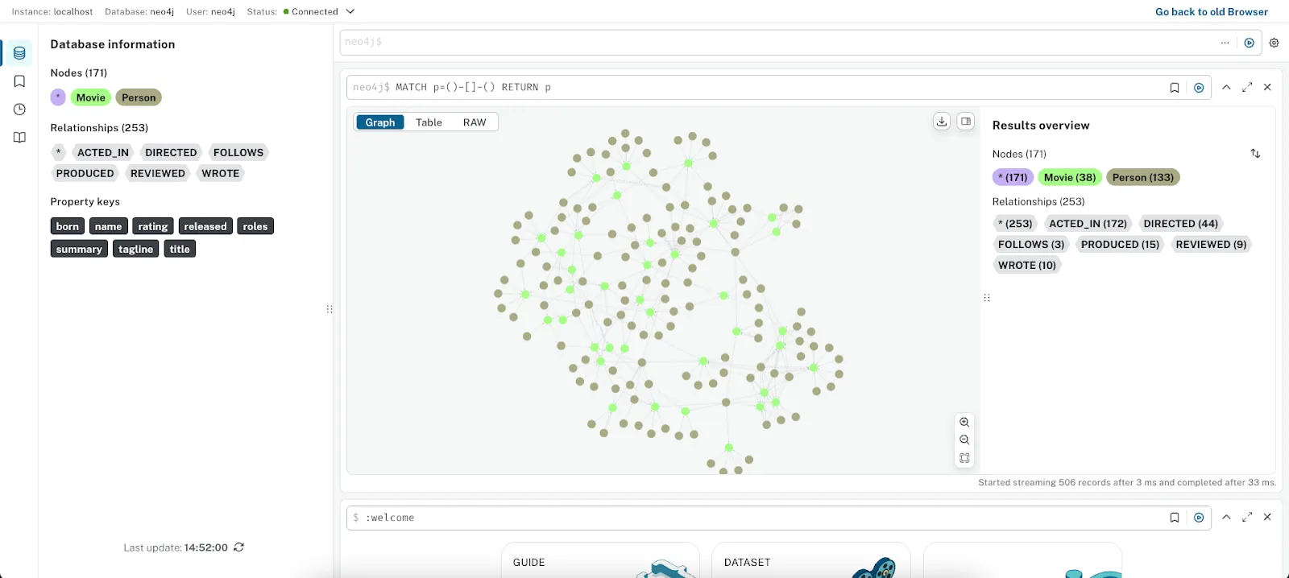Re-run the MATCH query frame
The image size is (1289, 578).
[x=1199, y=88]
